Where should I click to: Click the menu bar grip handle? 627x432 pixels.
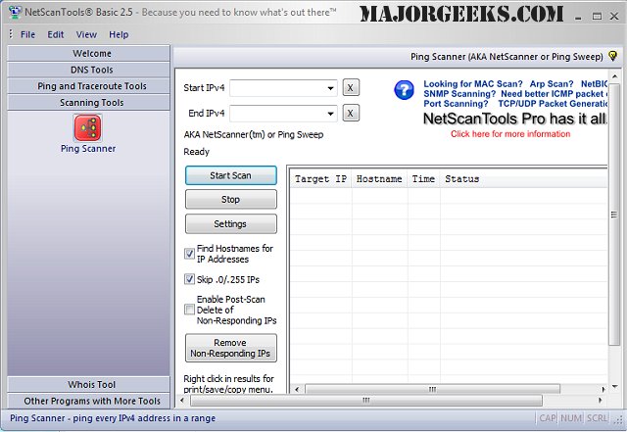11,34
